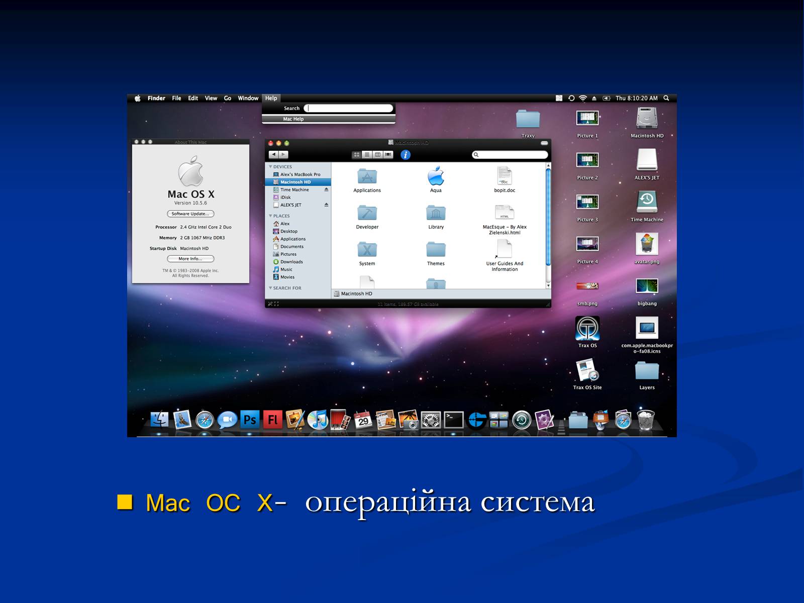Click the Help menu search field
Screen dimensions: 804x603
[x=349, y=108]
